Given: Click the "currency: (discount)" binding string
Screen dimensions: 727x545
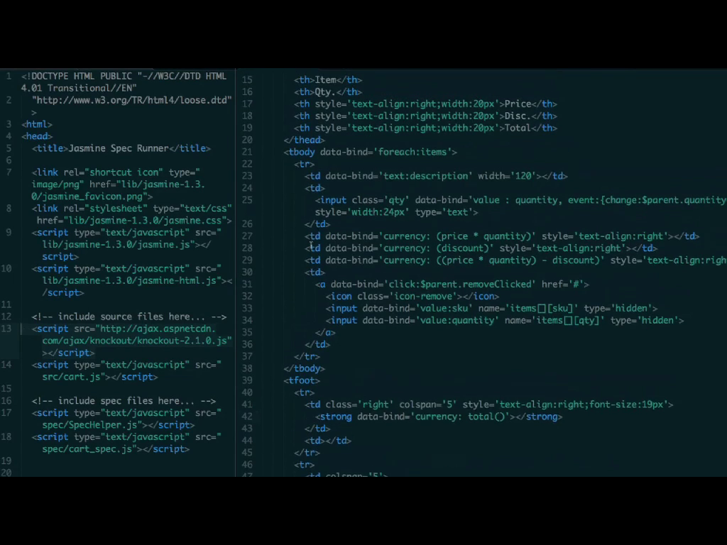Looking at the screenshot, I should pos(437,248).
